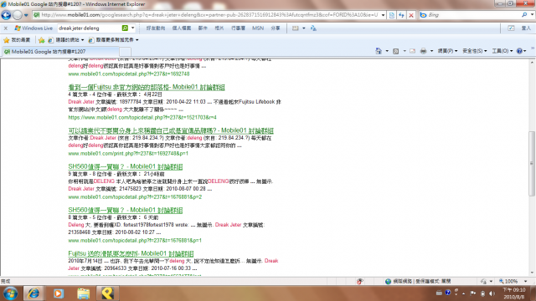Open 取得更多附加元件 favorites bar item
The width and height of the screenshot is (536, 301).
pyautogui.click(x=113, y=40)
